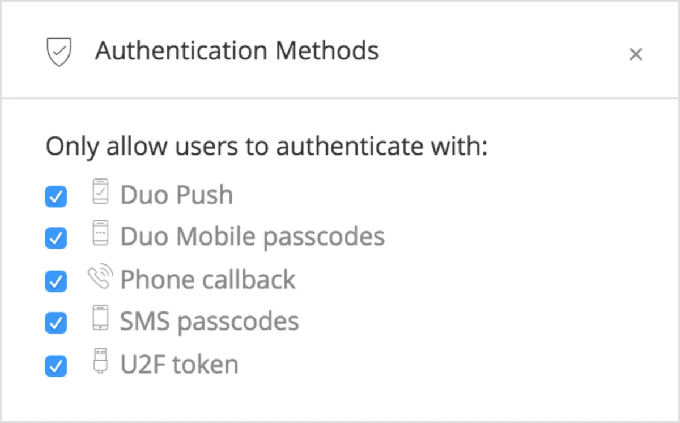Screen dimensions: 680x423
Task: Toggle the Phone callback checkbox off
Action: coord(56,281)
